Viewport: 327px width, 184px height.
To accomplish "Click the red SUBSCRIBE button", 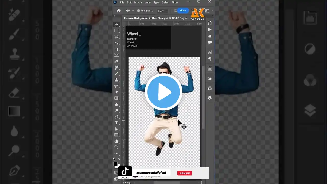I will tap(184, 173).
